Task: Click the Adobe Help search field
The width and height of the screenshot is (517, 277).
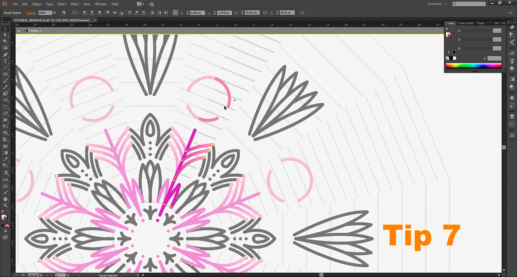Action: [469, 4]
